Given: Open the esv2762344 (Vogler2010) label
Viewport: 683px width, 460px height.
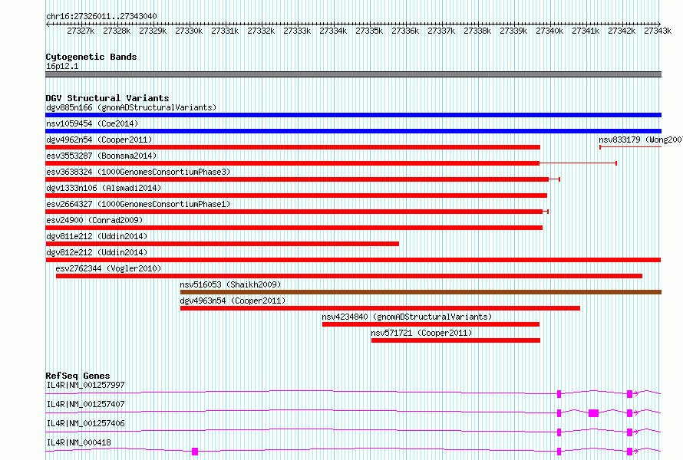Looking at the screenshot, I should 108,268.
